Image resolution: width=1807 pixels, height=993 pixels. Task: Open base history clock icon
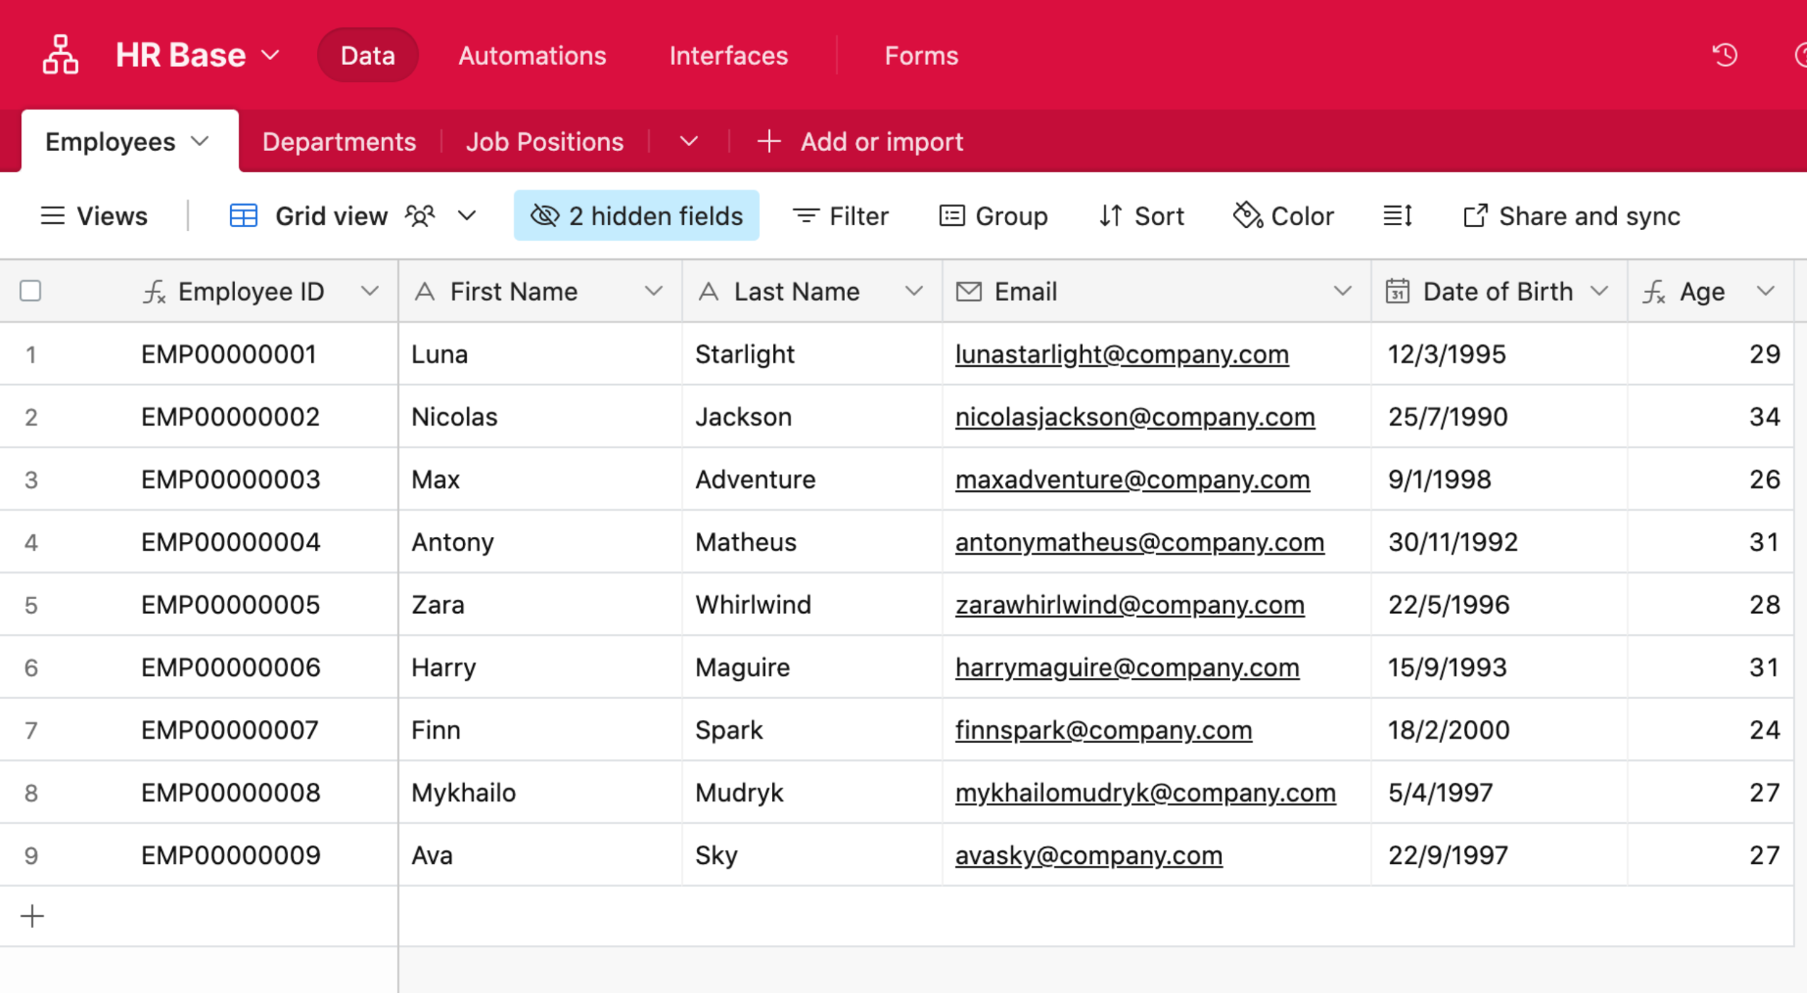[x=1724, y=55]
